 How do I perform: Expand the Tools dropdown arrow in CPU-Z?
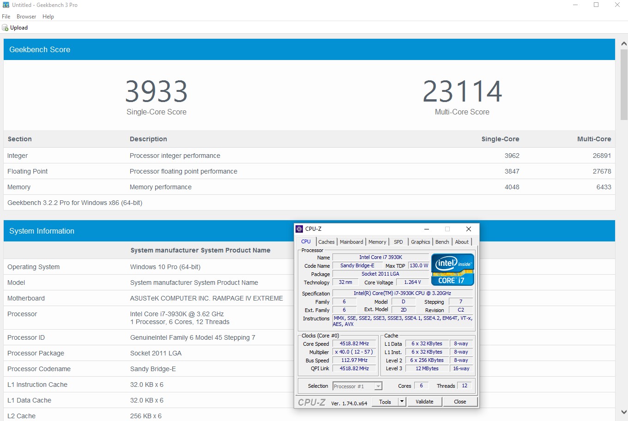pyautogui.click(x=402, y=402)
